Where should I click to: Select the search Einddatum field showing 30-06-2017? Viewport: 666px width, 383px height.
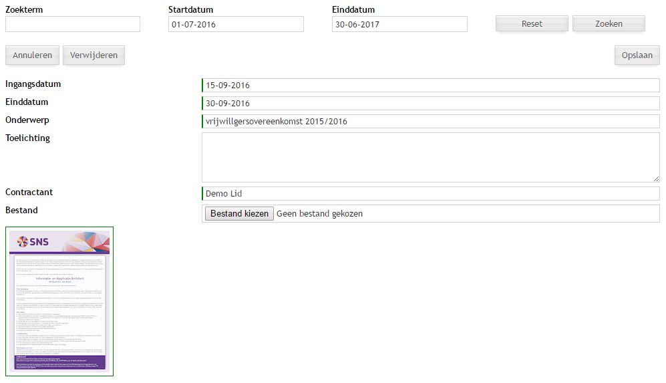click(x=399, y=24)
